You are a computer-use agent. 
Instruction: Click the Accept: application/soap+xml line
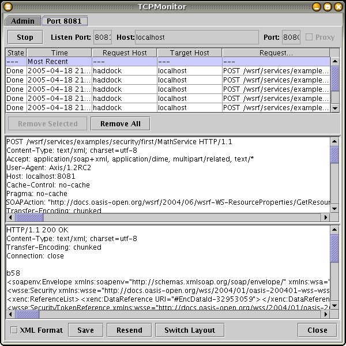tap(130, 159)
